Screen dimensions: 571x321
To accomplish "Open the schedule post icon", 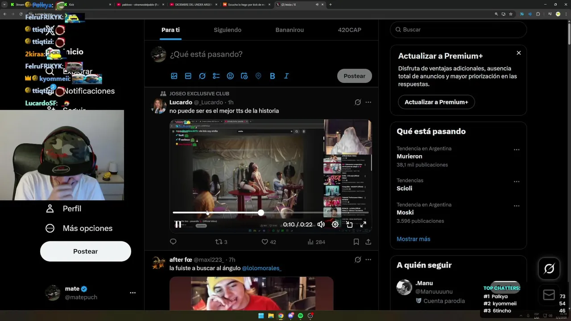I will tap(244, 76).
